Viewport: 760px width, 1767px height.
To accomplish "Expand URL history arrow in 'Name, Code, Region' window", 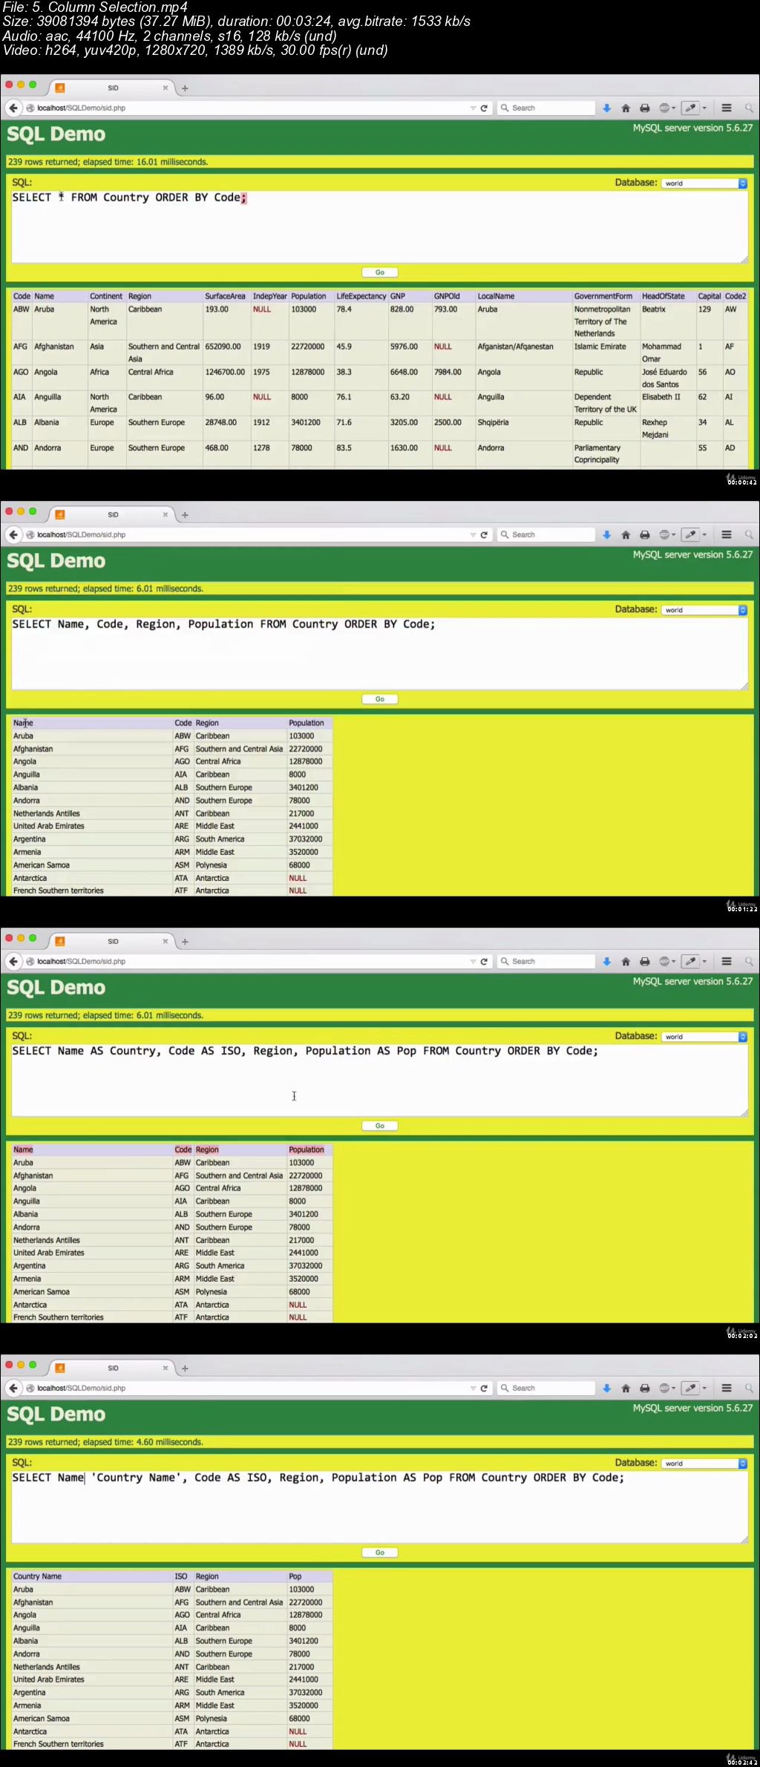I will pos(473,535).
